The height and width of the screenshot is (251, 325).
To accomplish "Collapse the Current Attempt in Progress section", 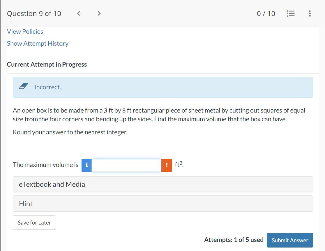I will pyautogui.click(x=47, y=64).
